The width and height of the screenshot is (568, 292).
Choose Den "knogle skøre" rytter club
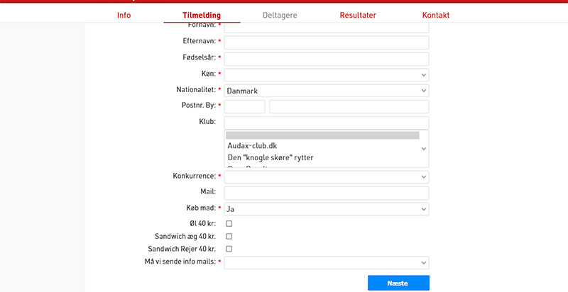pos(269,157)
